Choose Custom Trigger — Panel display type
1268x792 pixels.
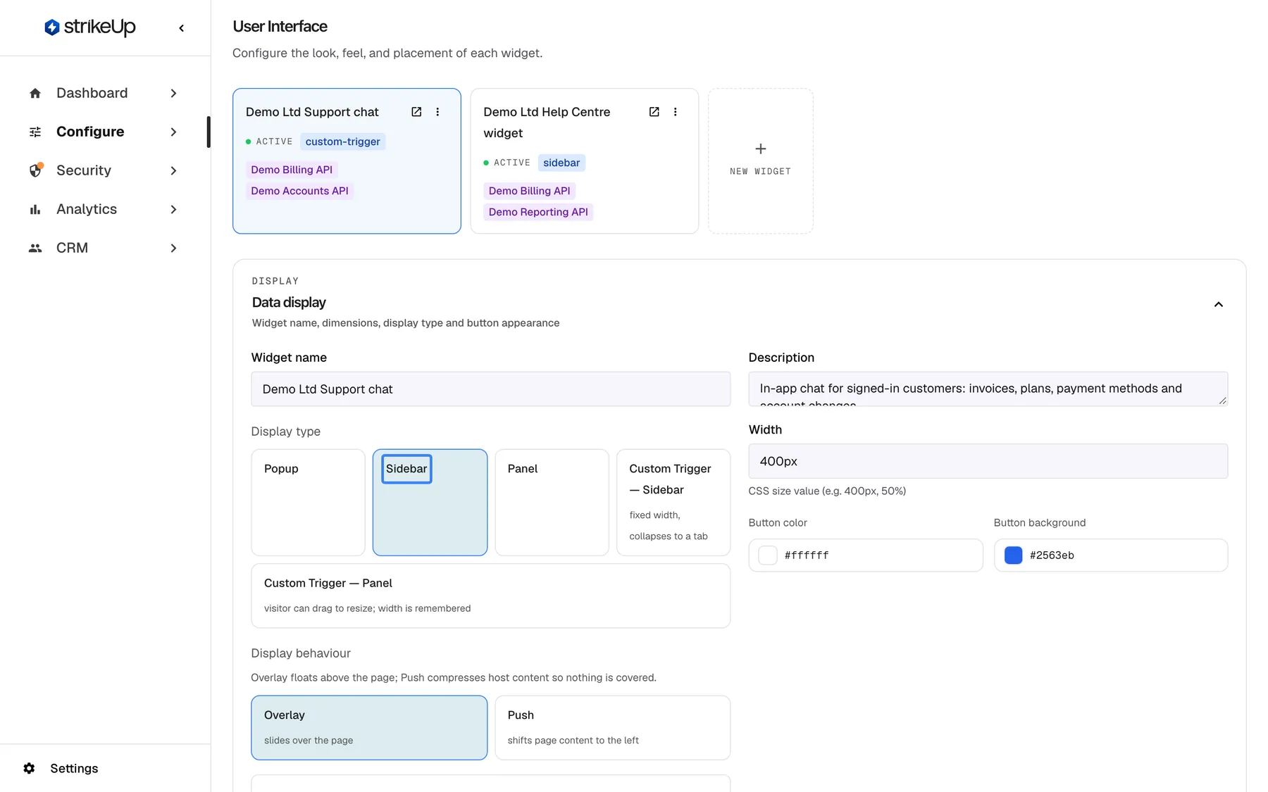(x=491, y=596)
